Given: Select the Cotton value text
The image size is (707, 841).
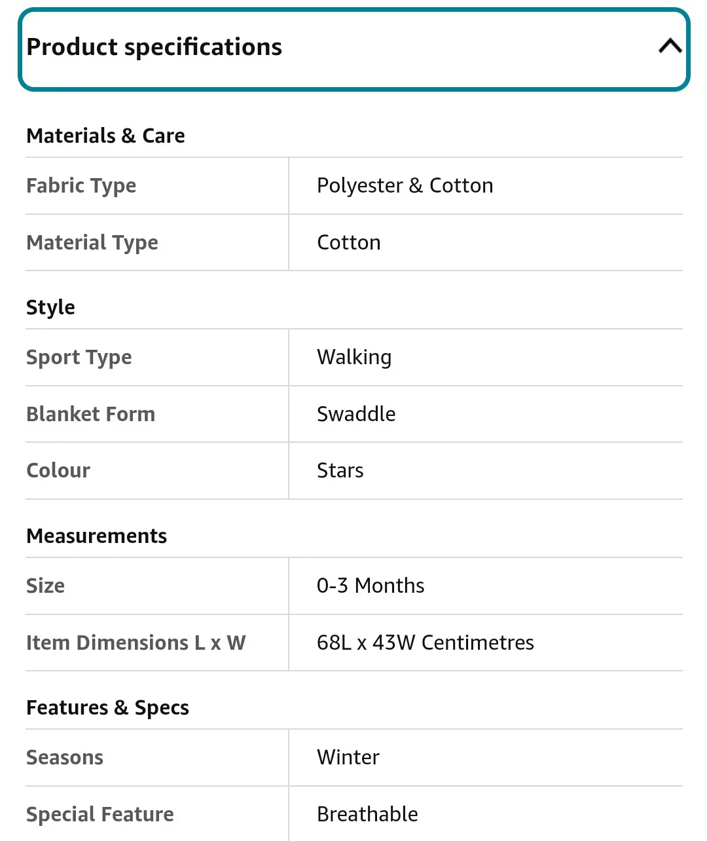Looking at the screenshot, I should [348, 242].
